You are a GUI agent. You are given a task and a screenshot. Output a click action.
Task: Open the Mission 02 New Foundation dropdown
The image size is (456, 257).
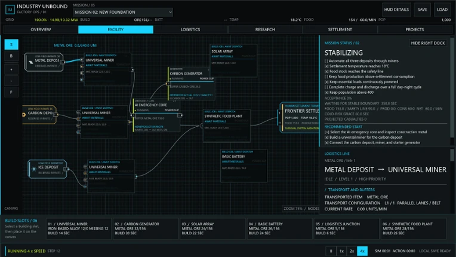[x=123, y=12]
